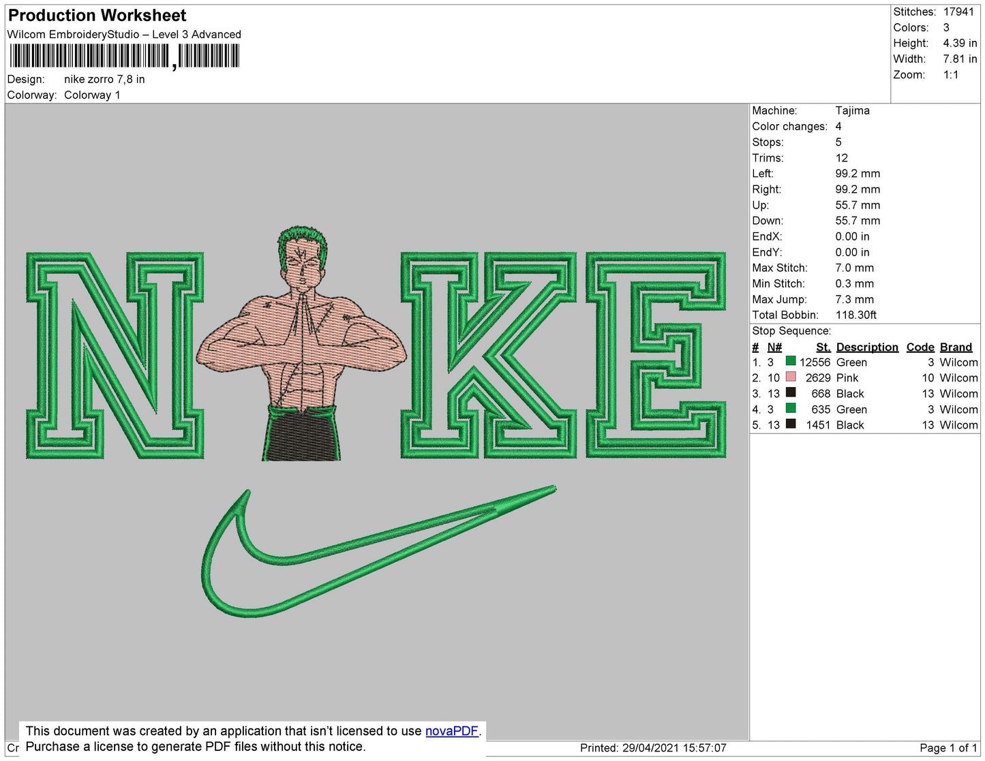Click the 'Brand' column header
Viewport: 985px width, 761px height.
tap(956, 347)
